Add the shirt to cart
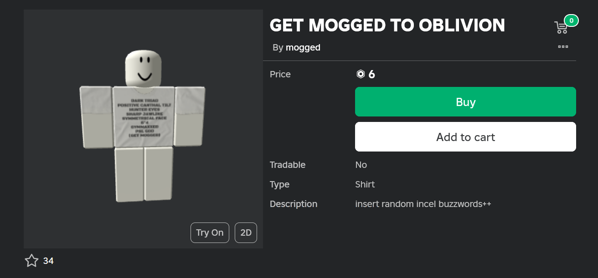This screenshot has width=598, height=278. click(x=465, y=137)
